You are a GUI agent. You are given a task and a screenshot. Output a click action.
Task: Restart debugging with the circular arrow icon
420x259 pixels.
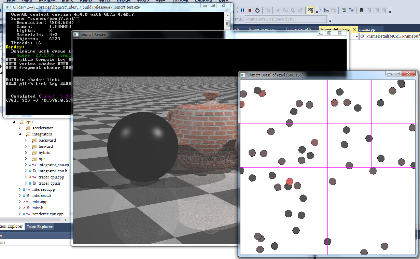tap(258, 10)
